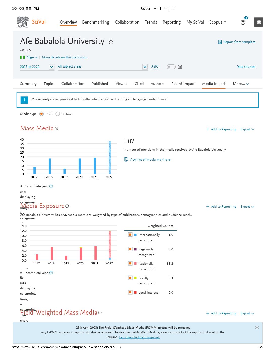Open View list of media mentions

point(150,160)
